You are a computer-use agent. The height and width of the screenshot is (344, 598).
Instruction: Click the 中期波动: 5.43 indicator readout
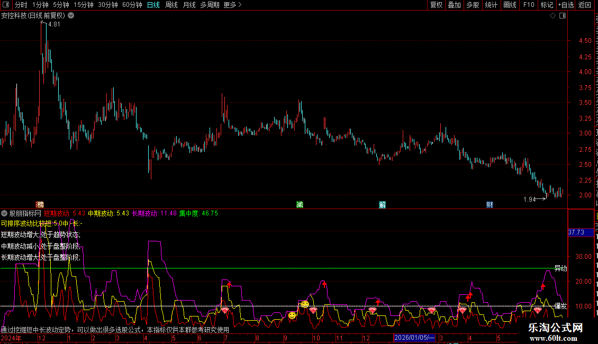108,213
